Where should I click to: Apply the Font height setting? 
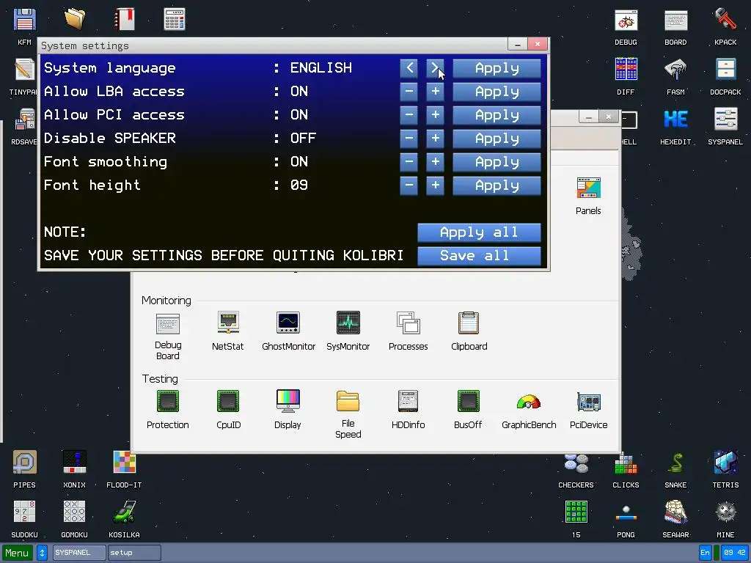click(497, 185)
